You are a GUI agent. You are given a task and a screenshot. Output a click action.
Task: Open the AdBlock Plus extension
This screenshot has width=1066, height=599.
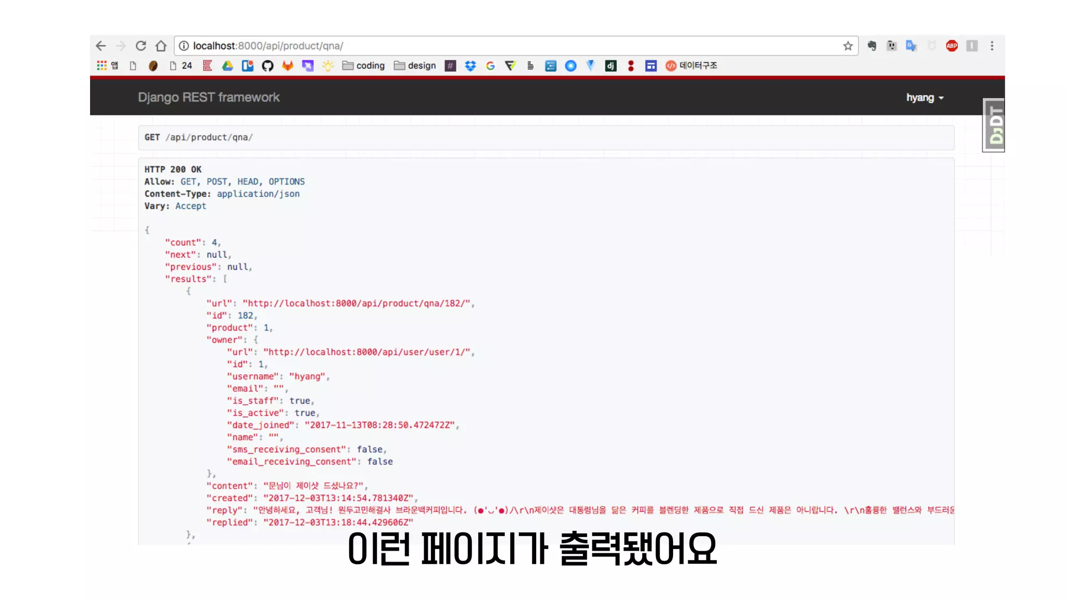coord(952,46)
